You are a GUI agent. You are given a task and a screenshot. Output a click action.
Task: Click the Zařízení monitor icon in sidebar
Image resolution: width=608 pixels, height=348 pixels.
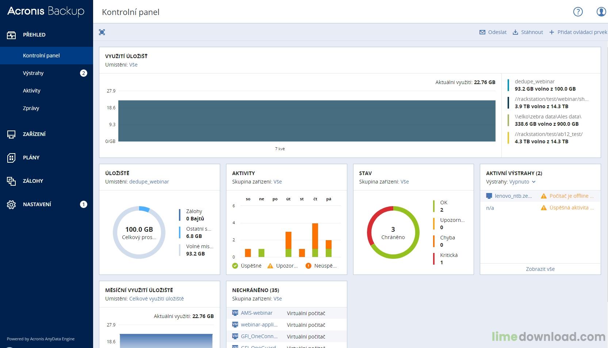click(11, 134)
